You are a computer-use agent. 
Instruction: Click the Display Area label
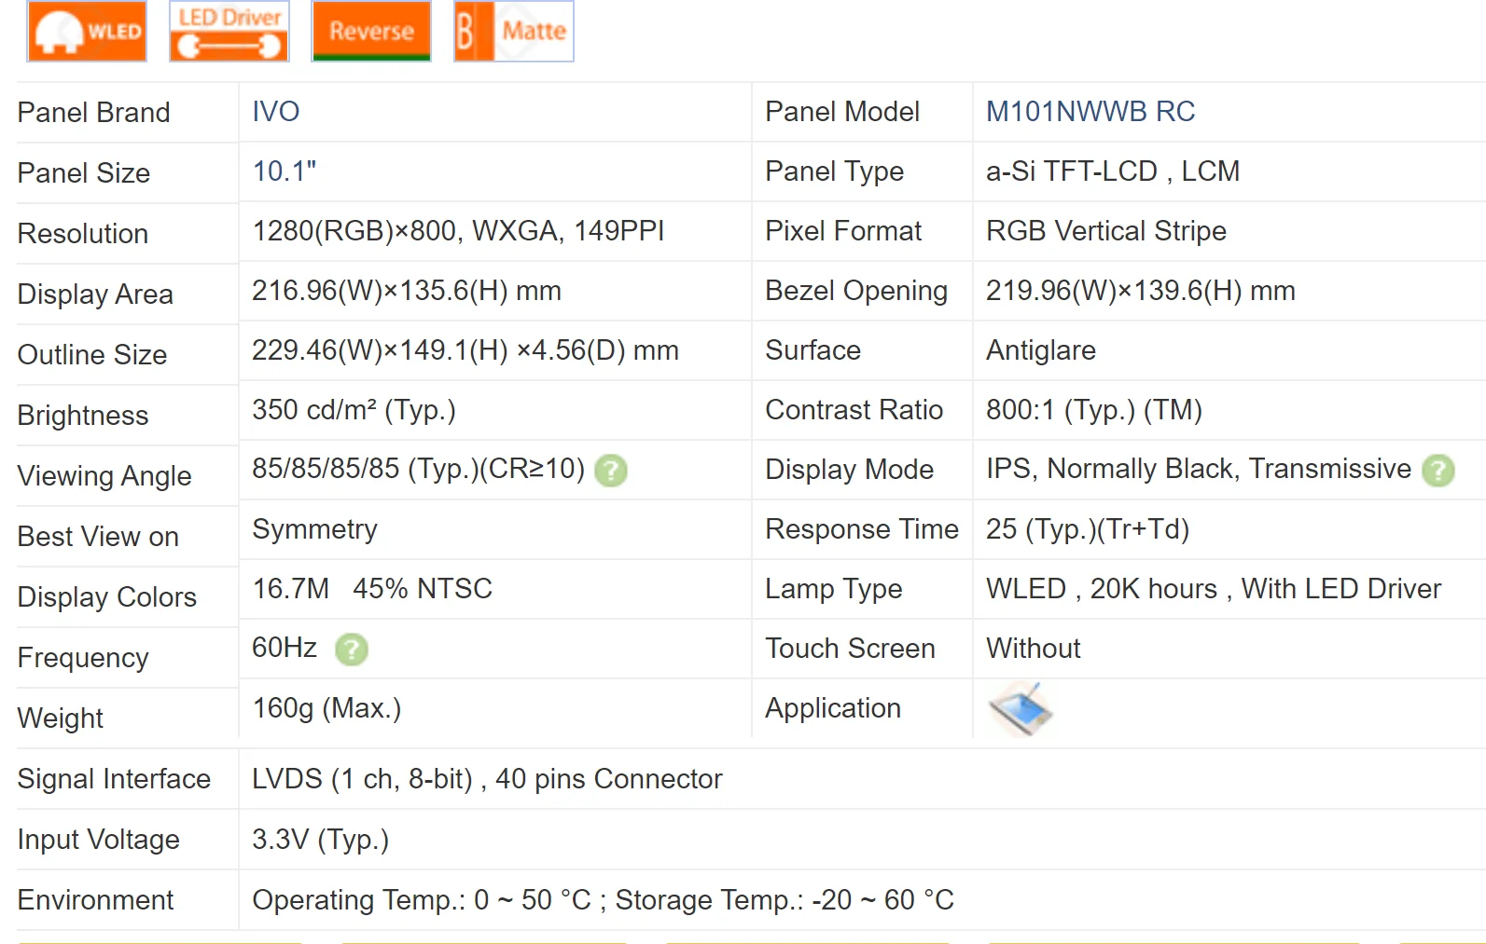[95, 294]
